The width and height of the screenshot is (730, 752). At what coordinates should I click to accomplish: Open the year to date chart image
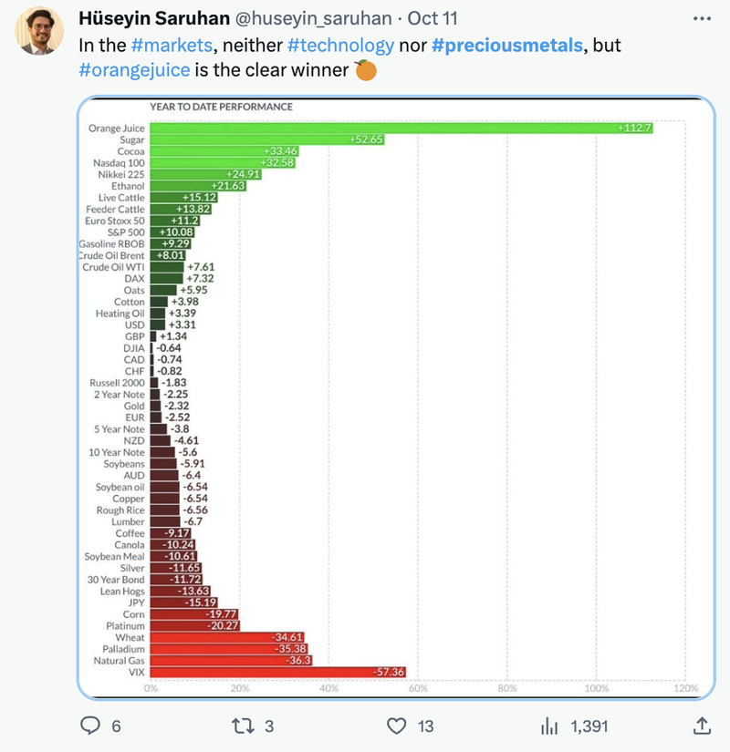pos(396,397)
